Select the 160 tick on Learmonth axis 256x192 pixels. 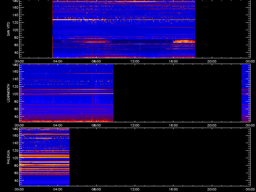point(16,71)
